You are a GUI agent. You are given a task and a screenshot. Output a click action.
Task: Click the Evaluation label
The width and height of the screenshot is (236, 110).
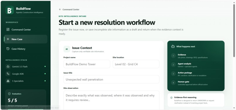(17, 94)
